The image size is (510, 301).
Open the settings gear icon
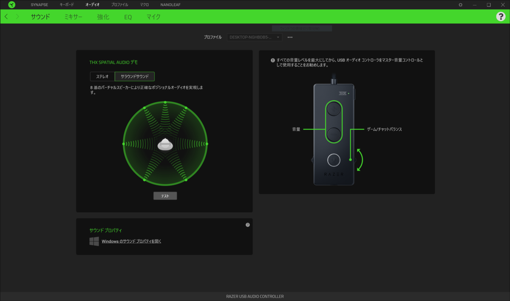461,5
